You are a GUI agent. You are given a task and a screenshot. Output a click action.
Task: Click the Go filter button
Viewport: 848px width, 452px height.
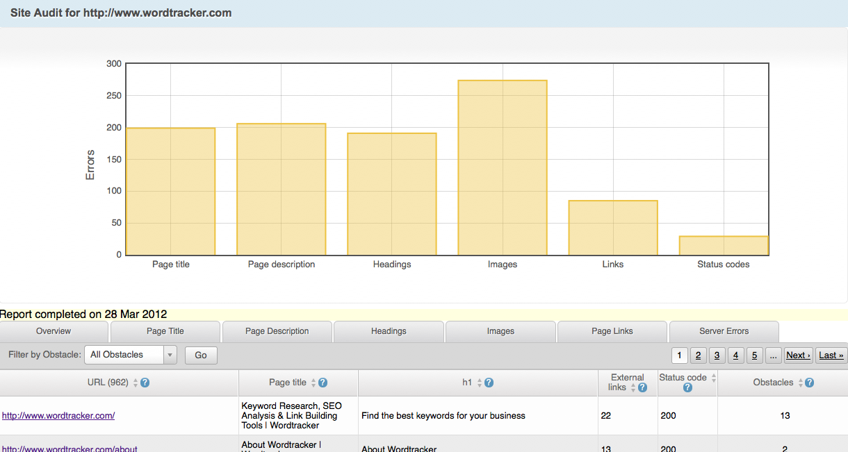(x=201, y=355)
